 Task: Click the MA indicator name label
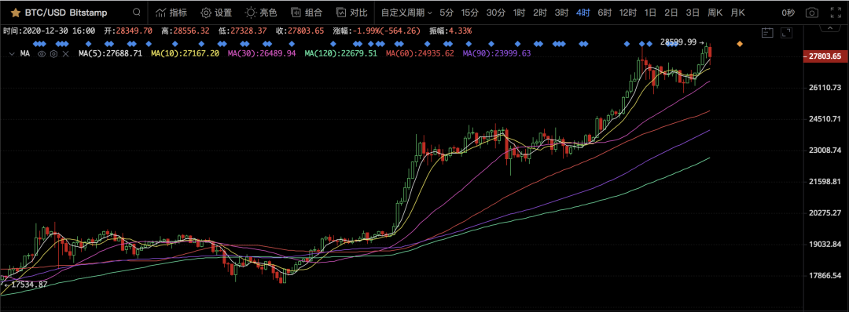pyautogui.click(x=25, y=53)
